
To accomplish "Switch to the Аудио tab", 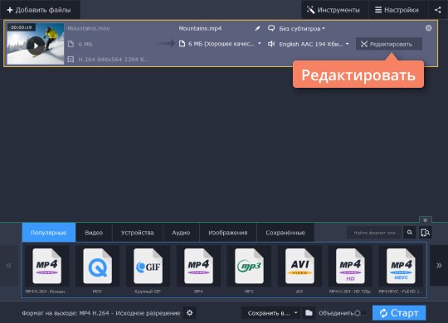I will coord(181,233).
